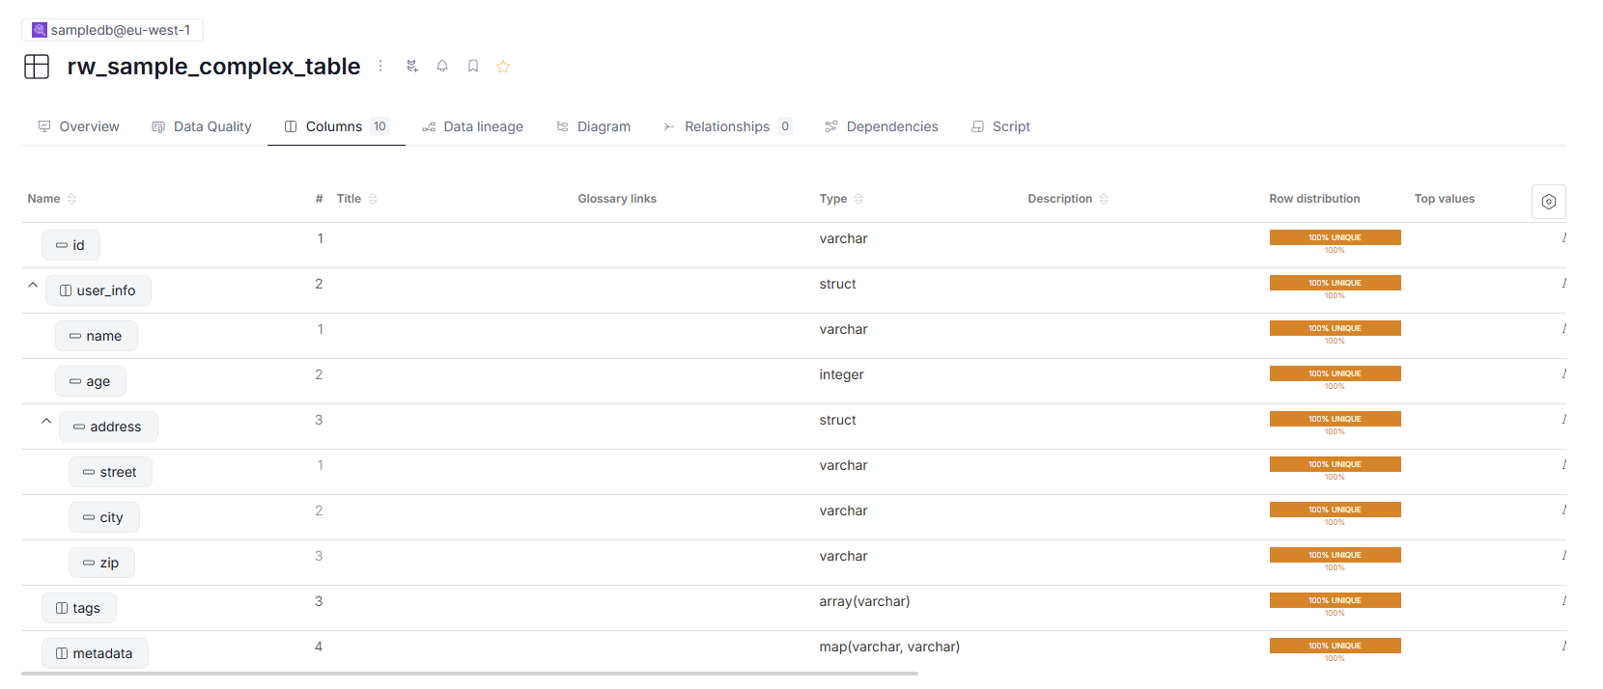Click the horizontal scrollbar at bottom
Viewport: 1603px width, 689px height.
tap(469, 674)
